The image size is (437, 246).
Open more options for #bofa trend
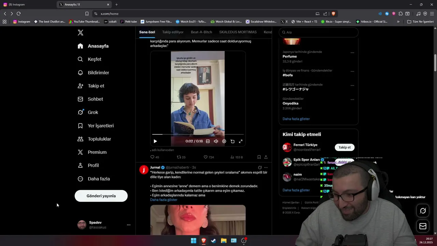coord(352,72)
